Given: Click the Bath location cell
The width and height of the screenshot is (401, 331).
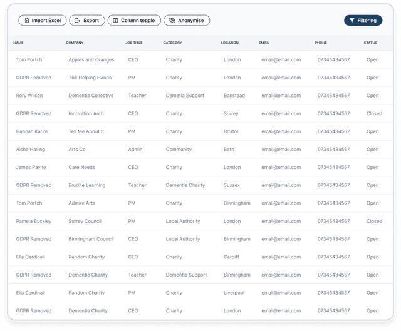Looking at the screenshot, I should [229, 150].
